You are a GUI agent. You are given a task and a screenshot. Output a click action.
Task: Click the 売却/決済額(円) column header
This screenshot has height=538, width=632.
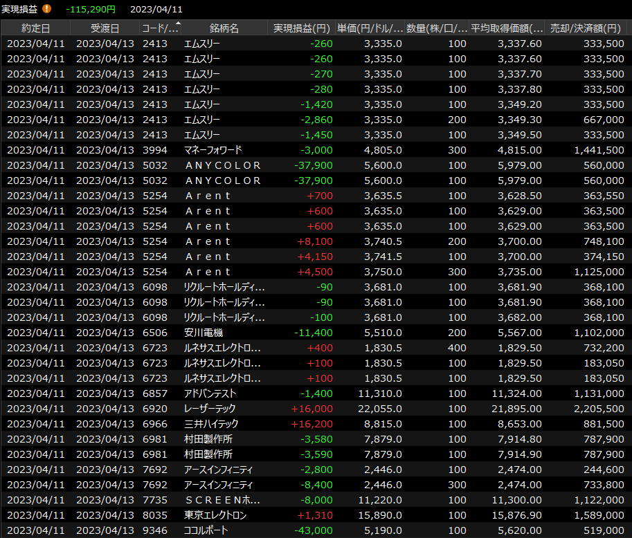pos(586,28)
